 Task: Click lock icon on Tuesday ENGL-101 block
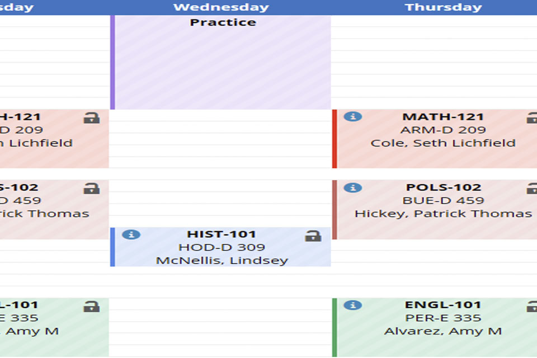click(91, 307)
